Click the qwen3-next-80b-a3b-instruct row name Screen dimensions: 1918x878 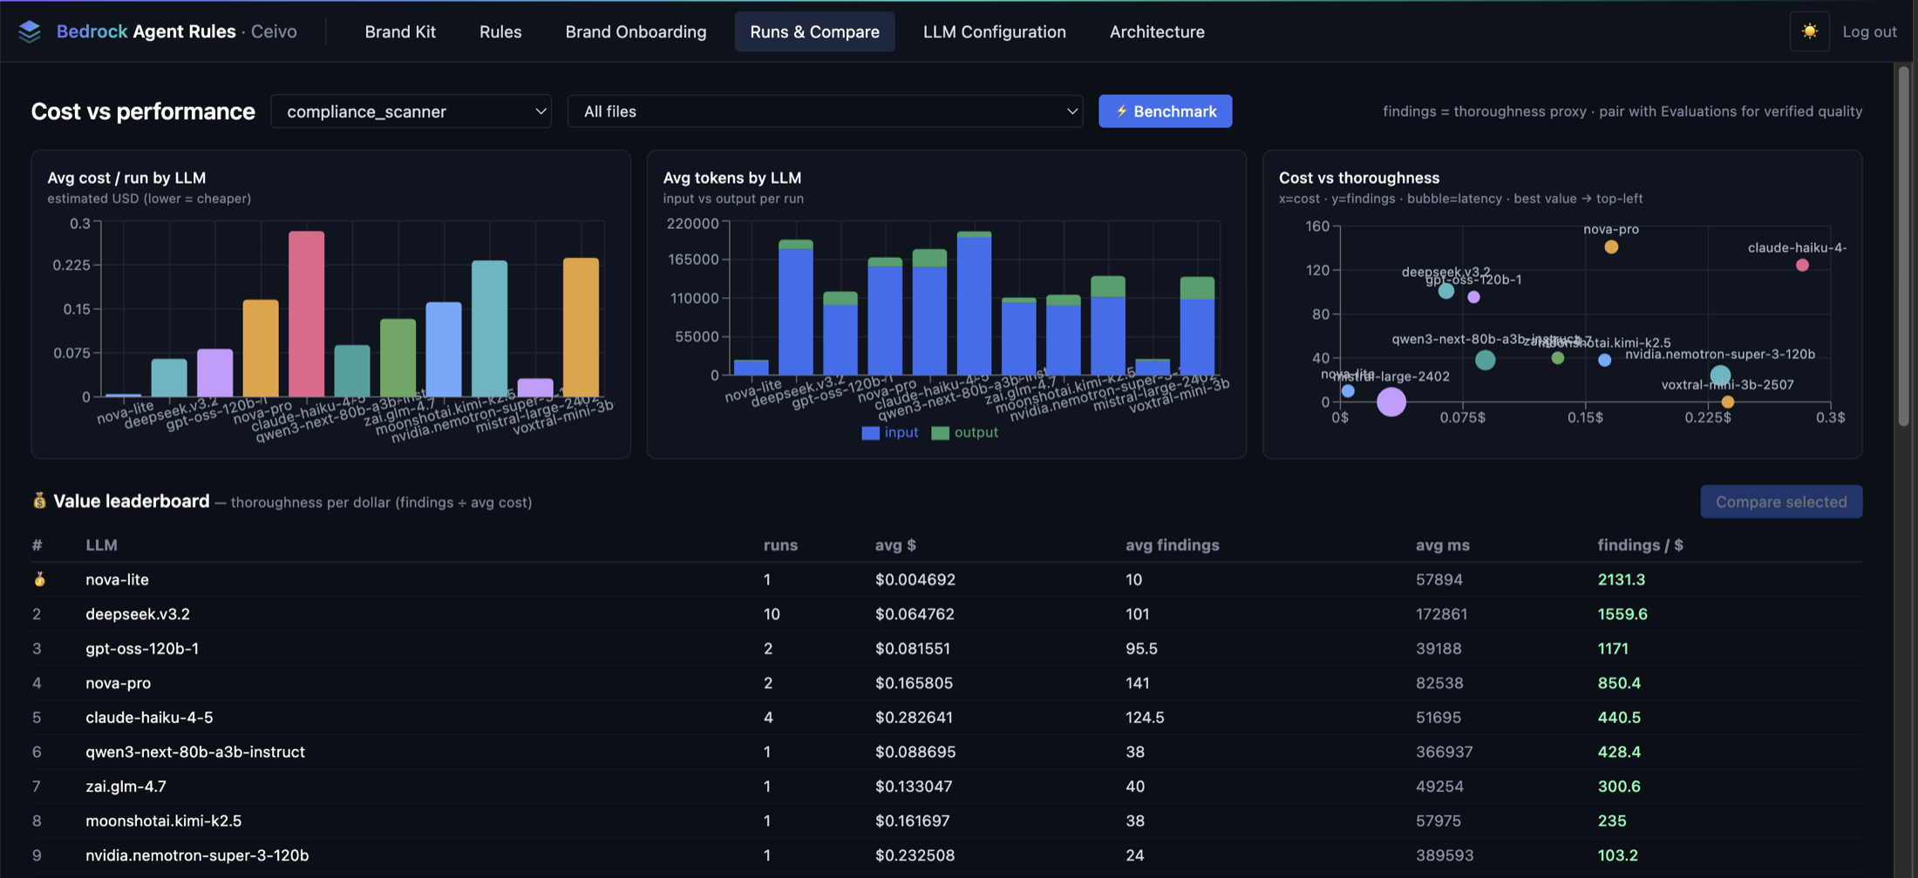[195, 752]
